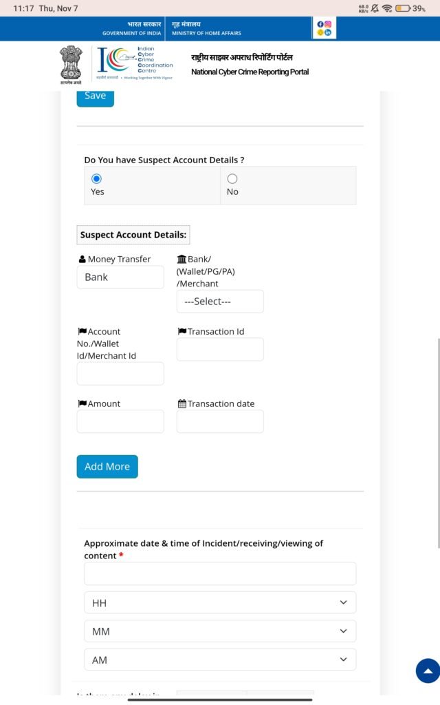Click the Save button
Screen dimensions: 440x705
tap(95, 98)
